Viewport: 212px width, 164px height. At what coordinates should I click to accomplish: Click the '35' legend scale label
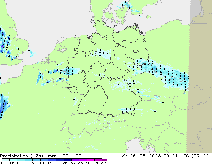pos(80,163)
